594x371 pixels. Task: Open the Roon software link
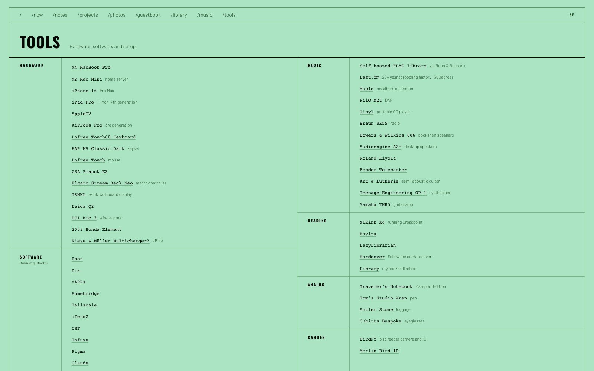(x=77, y=259)
